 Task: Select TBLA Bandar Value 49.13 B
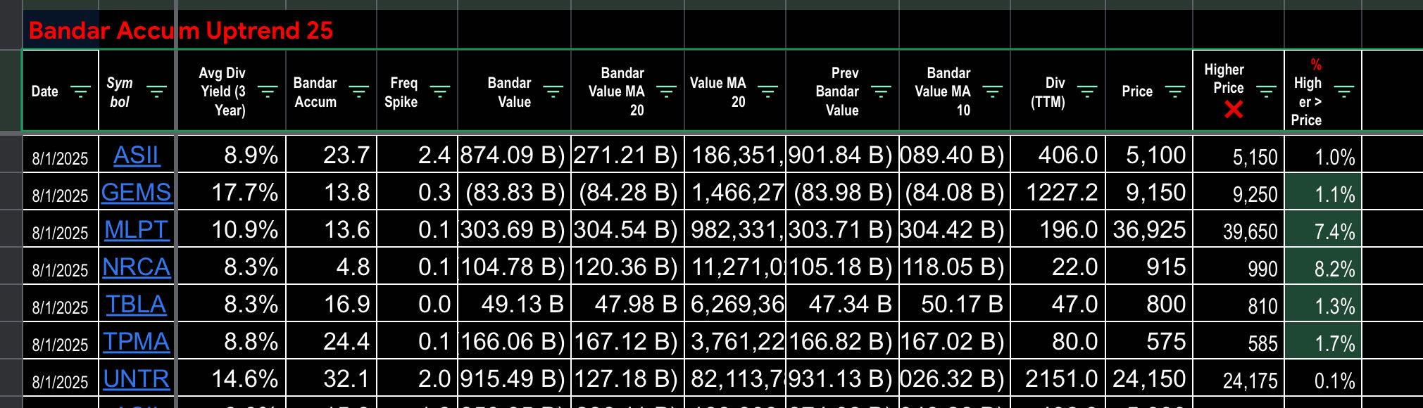(x=514, y=304)
